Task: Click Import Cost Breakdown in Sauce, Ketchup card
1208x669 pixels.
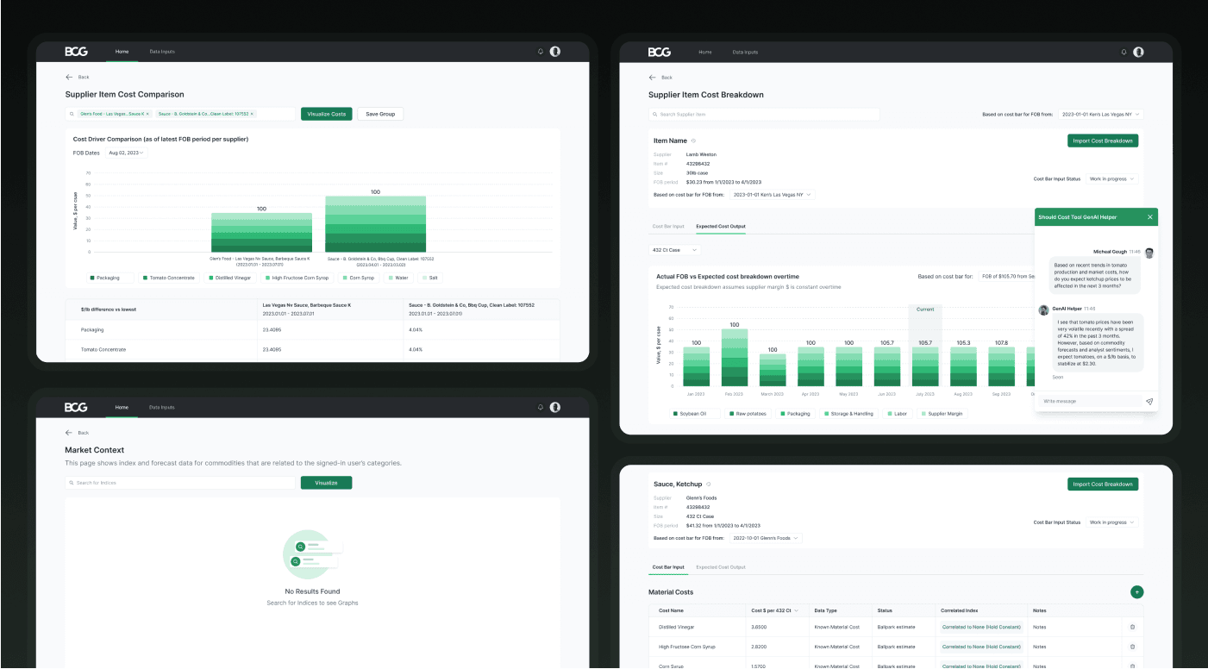Action: [x=1103, y=485]
